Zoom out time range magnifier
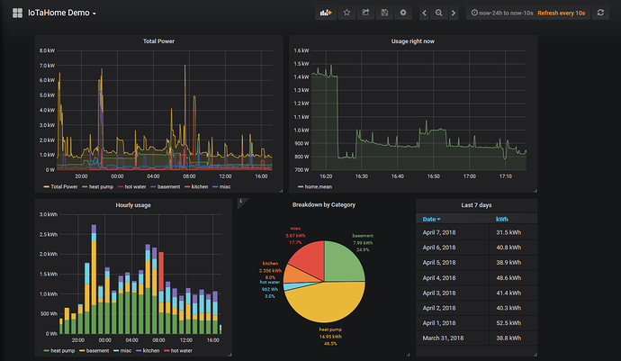The height and width of the screenshot is (361, 621). pos(439,14)
